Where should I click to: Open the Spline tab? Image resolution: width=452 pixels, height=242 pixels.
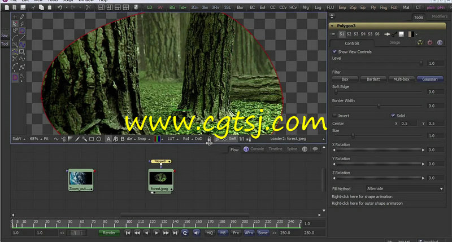[x=292, y=149]
